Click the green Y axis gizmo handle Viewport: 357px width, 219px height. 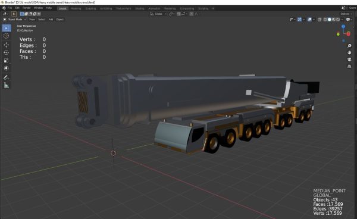(338, 34)
